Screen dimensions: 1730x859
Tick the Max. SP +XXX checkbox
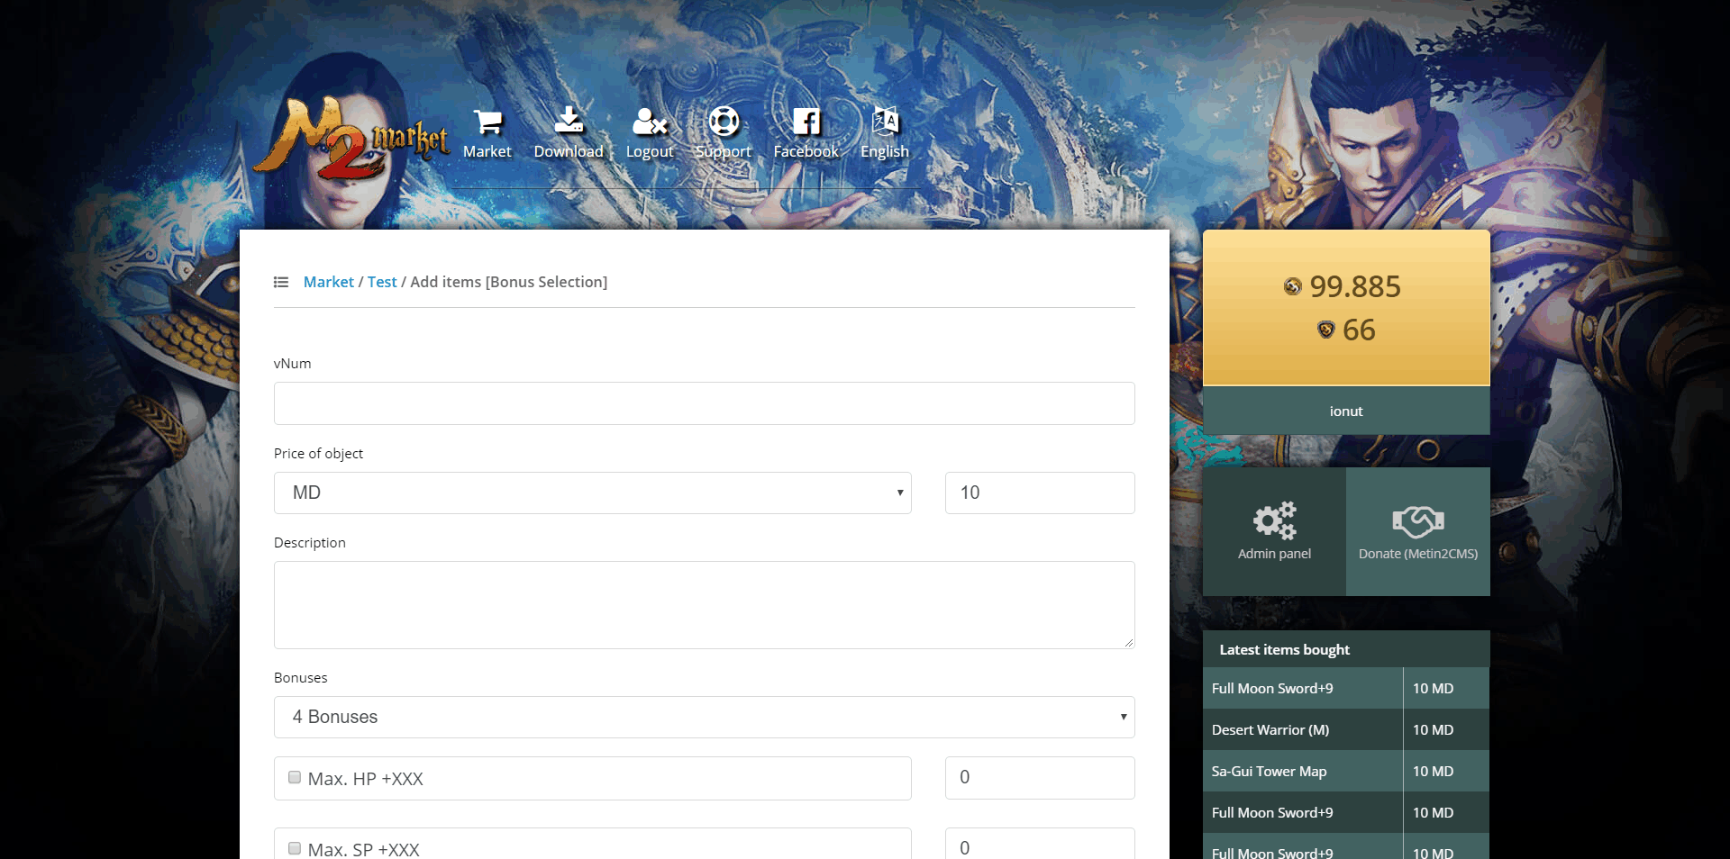click(295, 848)
